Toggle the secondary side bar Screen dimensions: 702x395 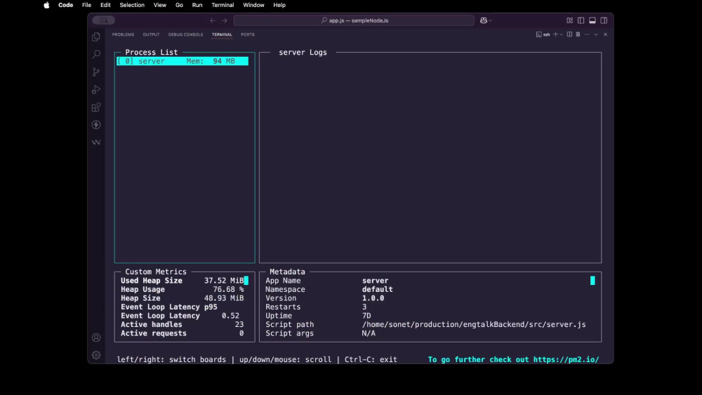[x=604, y=20]
